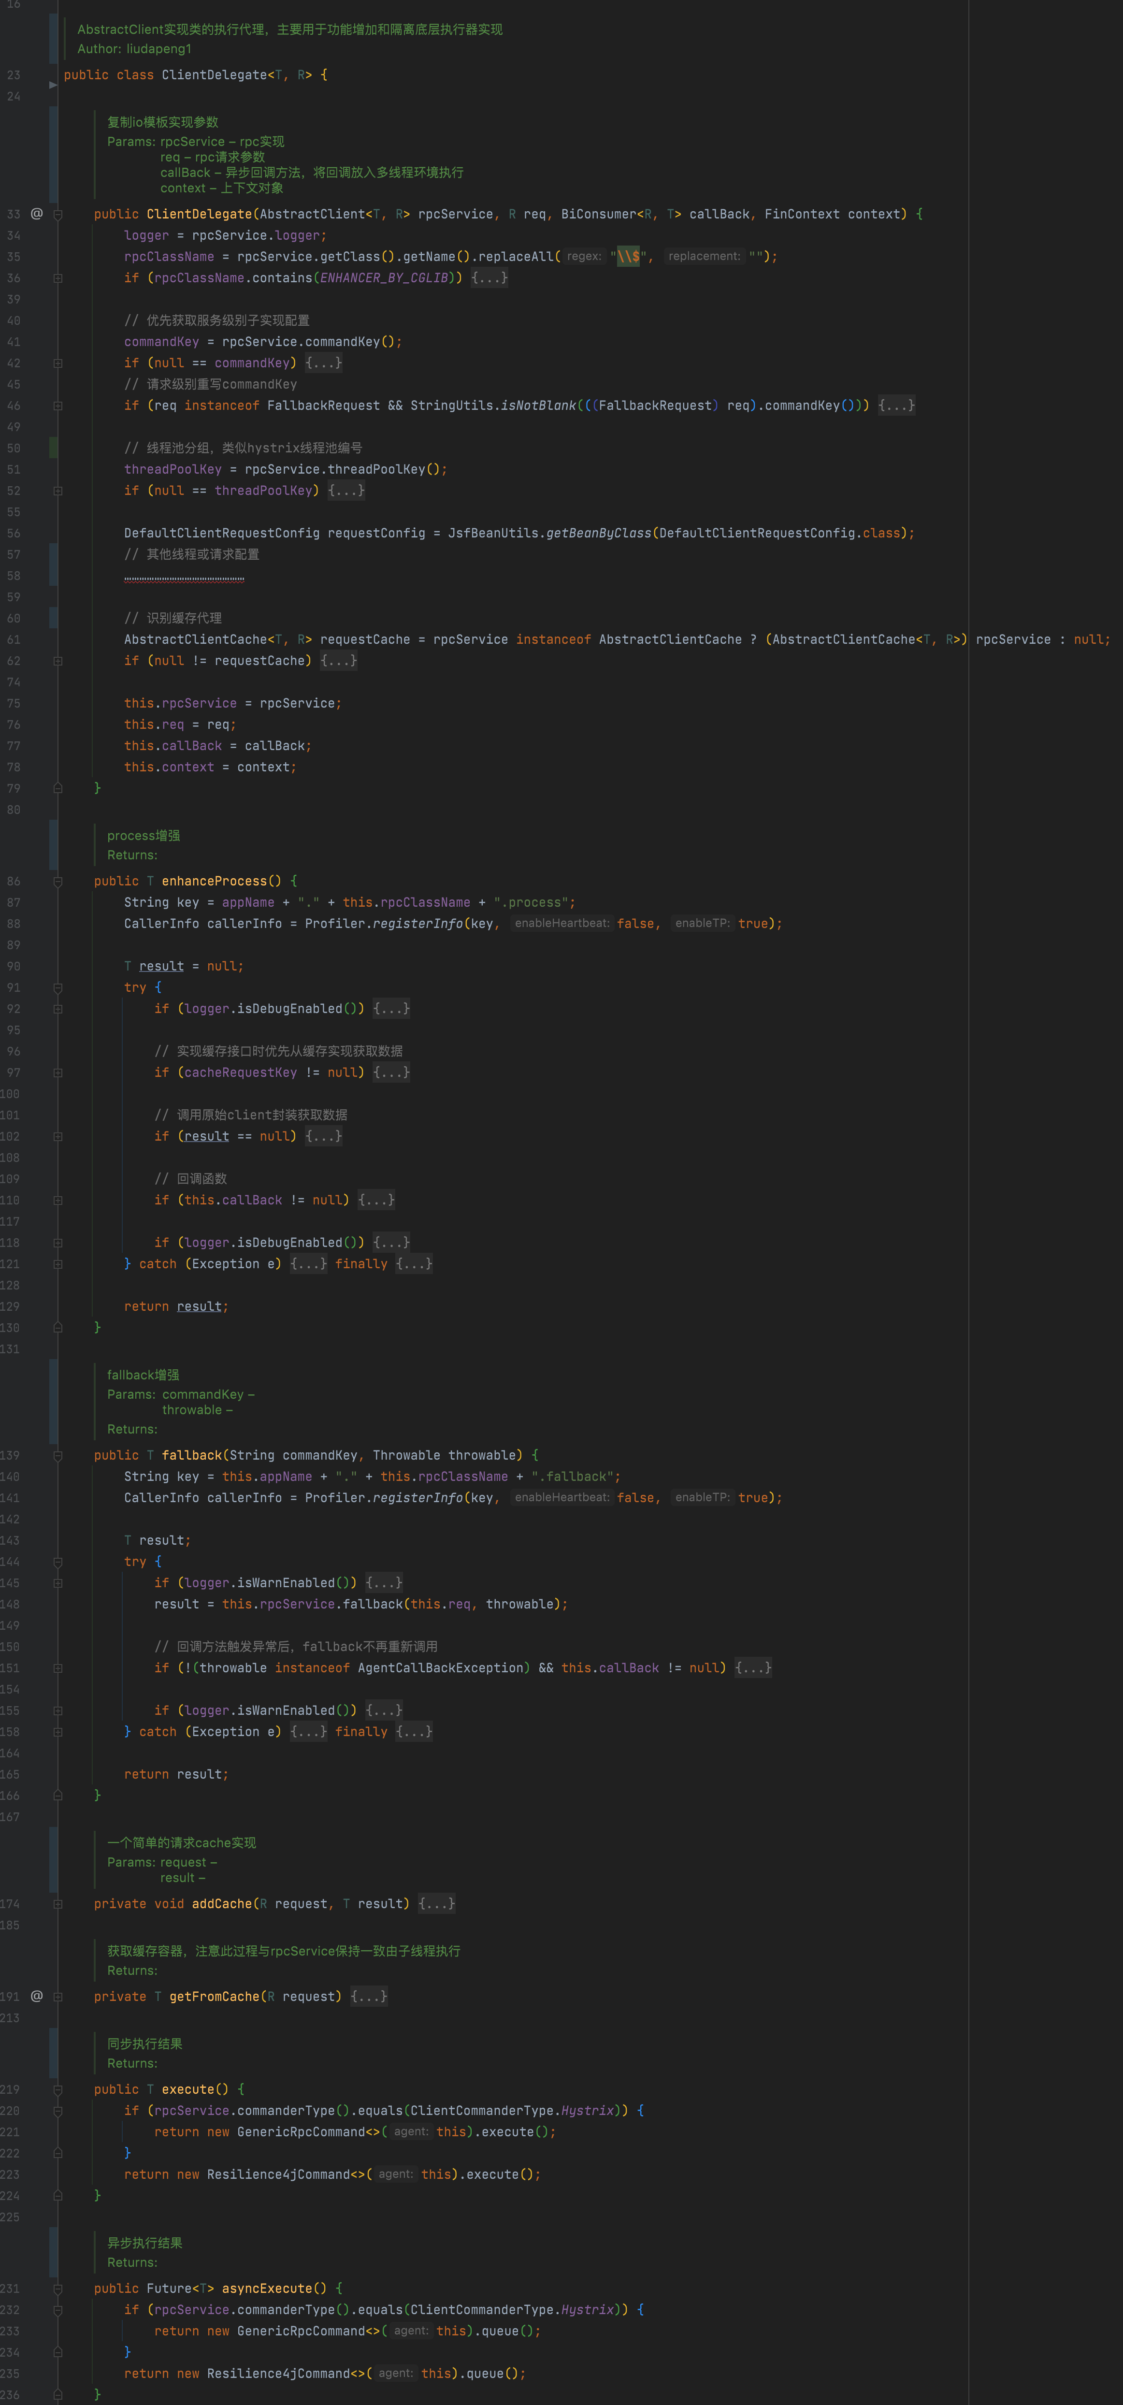The height and width of the screenshot is (2405, 1123).
Task: Expand folded isWarnEnabled block at line 155
Action: tap(384, 1710)
